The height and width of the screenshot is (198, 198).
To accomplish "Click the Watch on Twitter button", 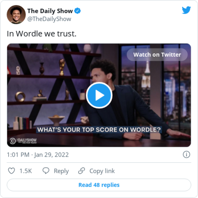I will (157, 55).
